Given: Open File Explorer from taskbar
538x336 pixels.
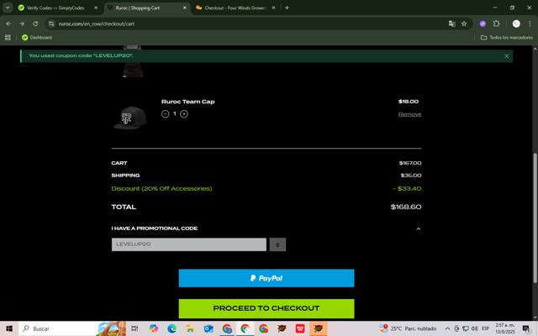Looking at the screenshot, I should pyautogui.click(x=190, y=328).
